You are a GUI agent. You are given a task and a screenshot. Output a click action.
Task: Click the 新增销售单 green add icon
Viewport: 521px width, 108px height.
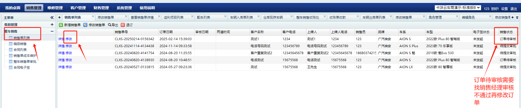[61, 25]
